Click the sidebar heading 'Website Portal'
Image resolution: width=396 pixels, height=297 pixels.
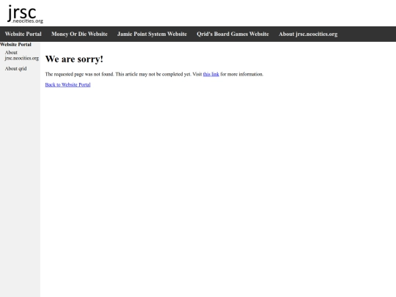pos(15,45)
